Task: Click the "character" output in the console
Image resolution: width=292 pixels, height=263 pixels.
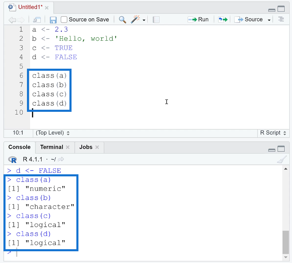Action: click(50, 207)
